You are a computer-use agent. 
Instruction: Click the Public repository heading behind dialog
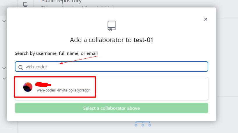coord(61,1)
